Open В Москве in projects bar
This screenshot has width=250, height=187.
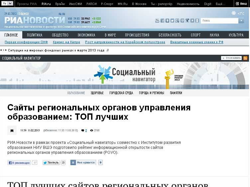pos(139,4)
